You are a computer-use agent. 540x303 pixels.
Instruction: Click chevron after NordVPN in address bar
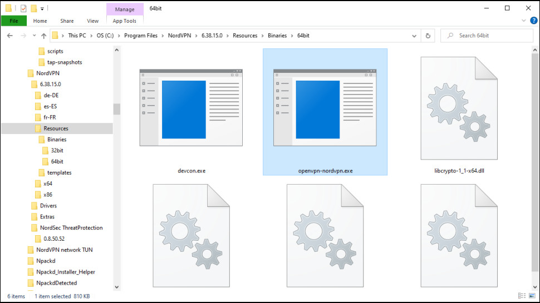pos(197,36)
